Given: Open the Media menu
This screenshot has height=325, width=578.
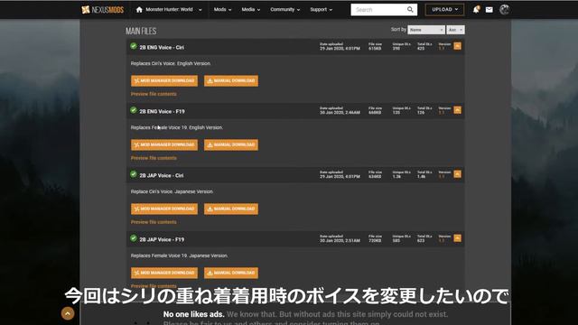Looking at the screenshot, I should point(251,10).
